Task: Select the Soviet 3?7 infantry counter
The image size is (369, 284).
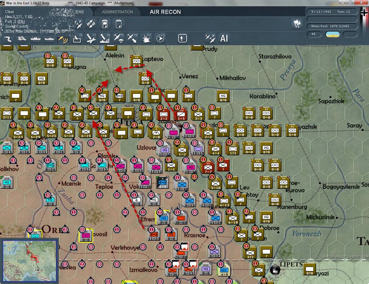Action: [250, 253]
